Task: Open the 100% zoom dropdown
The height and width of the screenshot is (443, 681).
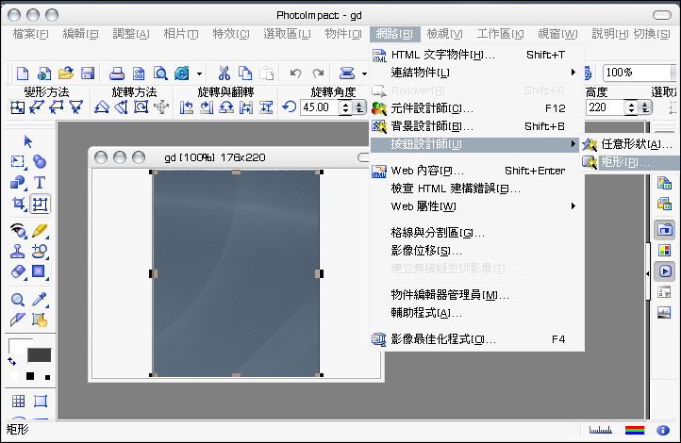Action: (x=673, y=73)
